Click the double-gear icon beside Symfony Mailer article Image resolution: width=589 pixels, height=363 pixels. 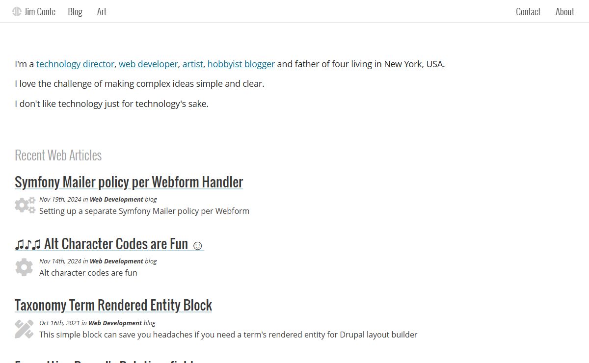coord(25,205)
